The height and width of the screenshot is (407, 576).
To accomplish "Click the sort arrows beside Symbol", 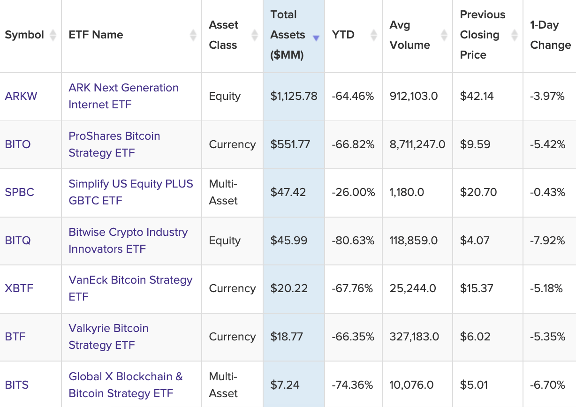I will (53, 35).
